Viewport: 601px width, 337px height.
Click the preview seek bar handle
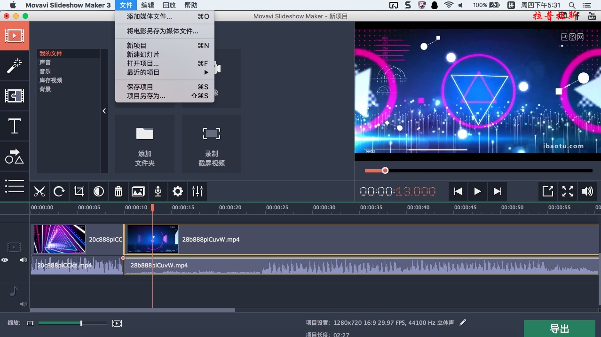(x=385, y=171)
